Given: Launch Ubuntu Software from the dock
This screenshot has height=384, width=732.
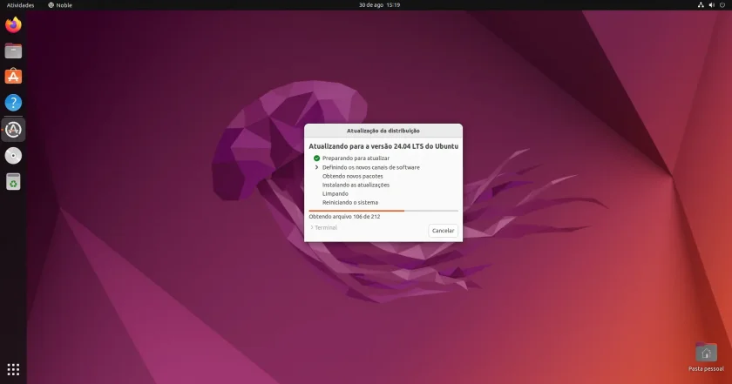Looking at the screenshot, I should tap(13, 77).
